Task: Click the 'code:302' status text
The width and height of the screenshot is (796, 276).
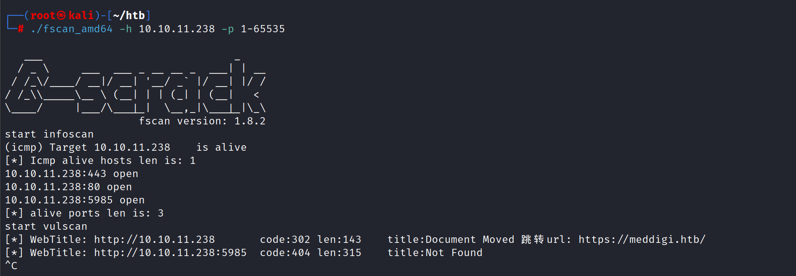Action: pos(285,239)
